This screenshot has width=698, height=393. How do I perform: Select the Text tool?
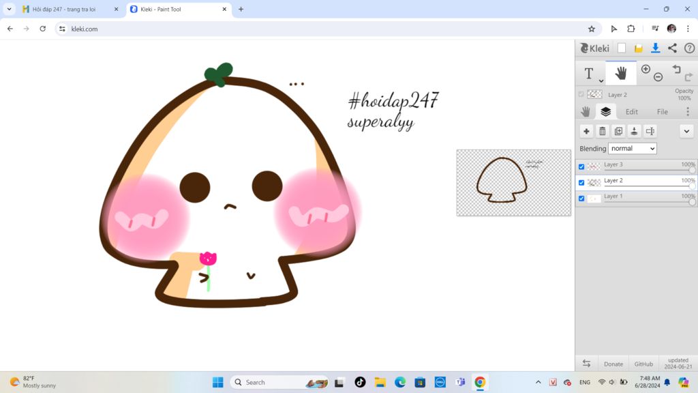click(588, 73)
